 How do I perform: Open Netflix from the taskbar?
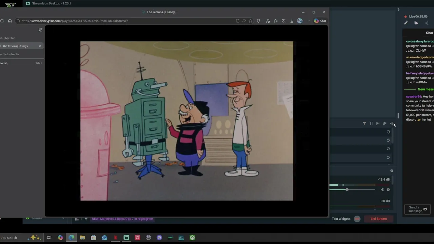pos(115,238)
